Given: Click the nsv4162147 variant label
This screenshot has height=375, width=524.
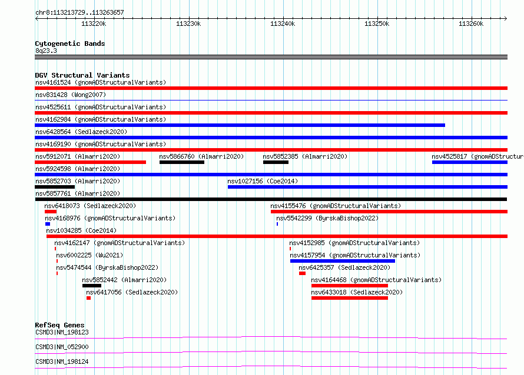Looking at the screenshot, I should click(x=120, y=243).
